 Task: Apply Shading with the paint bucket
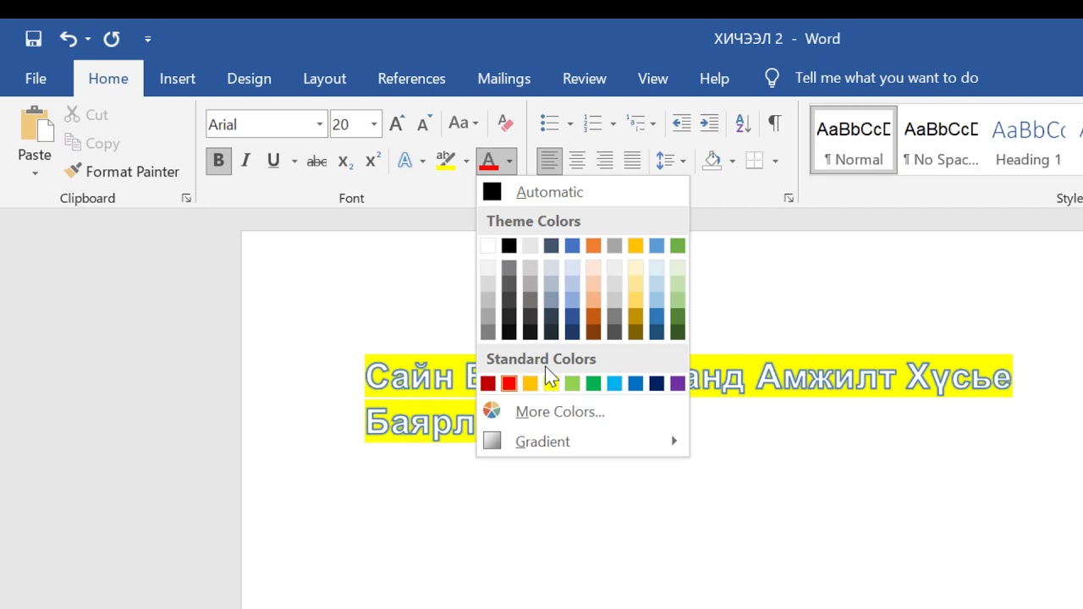(x=712, y=160)
